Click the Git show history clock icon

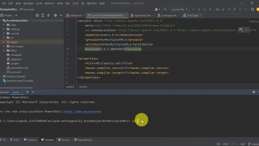(240, 9)
